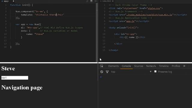Click the Vue.js Framework comment line

tap(125, 11)
